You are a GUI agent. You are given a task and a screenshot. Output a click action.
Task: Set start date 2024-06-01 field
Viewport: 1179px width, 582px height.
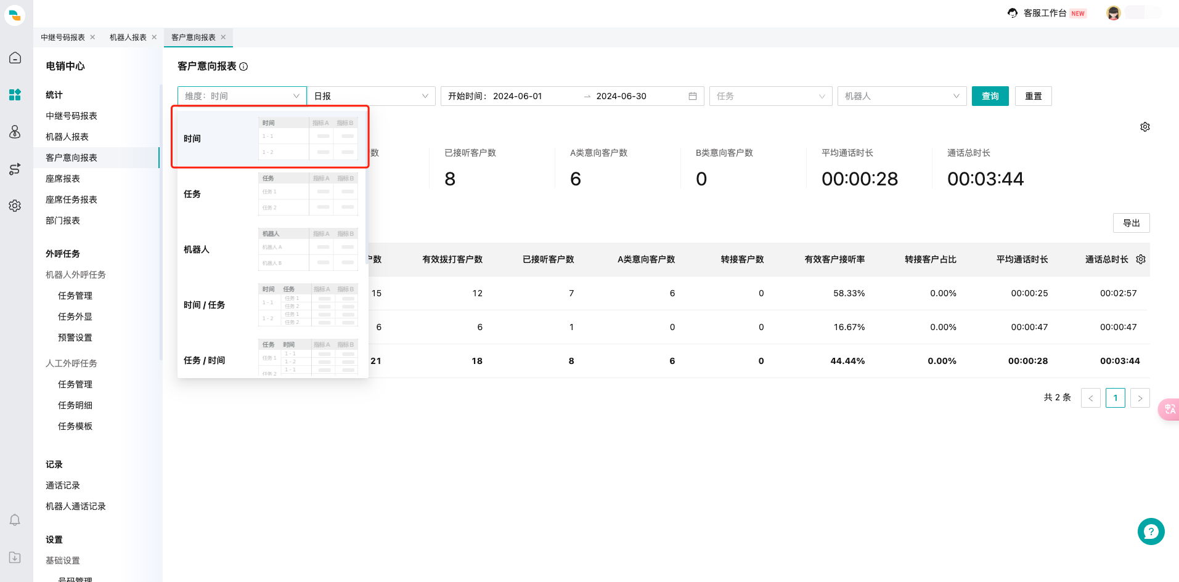[518, 96]
